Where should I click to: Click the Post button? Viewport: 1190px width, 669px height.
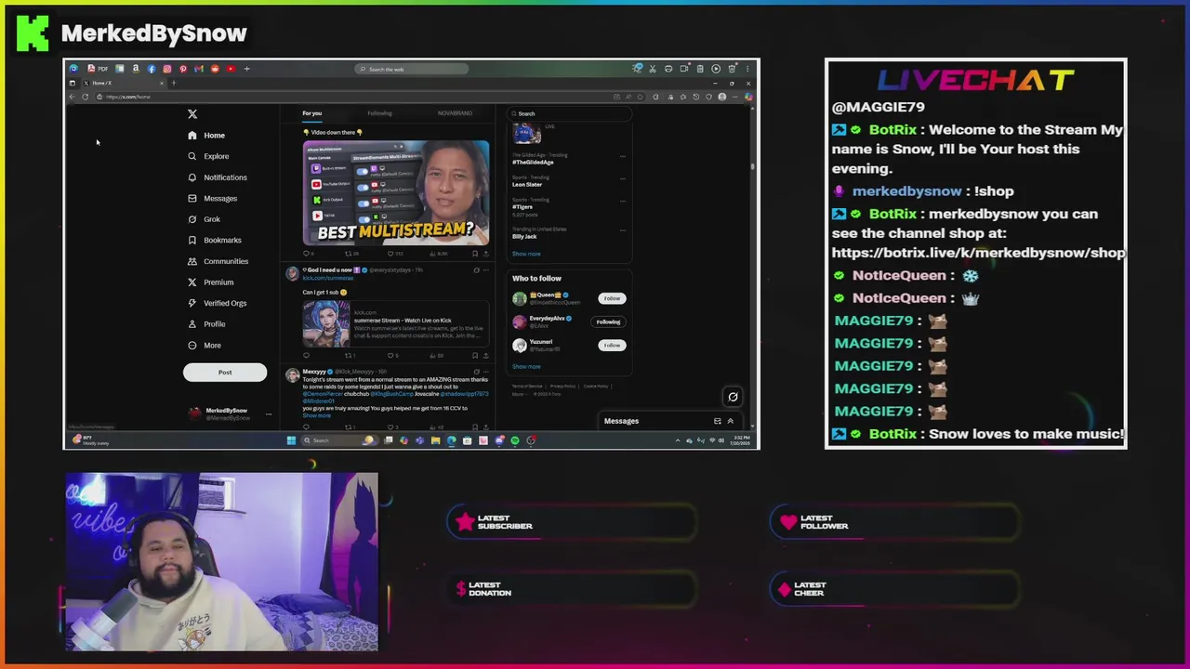(x=225, y=373)
